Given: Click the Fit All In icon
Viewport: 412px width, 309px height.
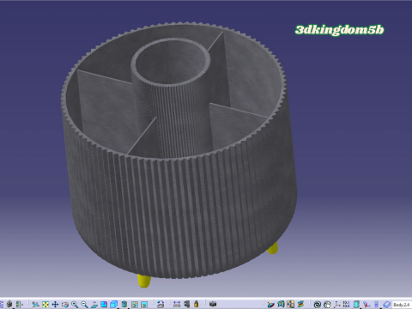Looking at the screenshot, I should click(x=45, y=304).
